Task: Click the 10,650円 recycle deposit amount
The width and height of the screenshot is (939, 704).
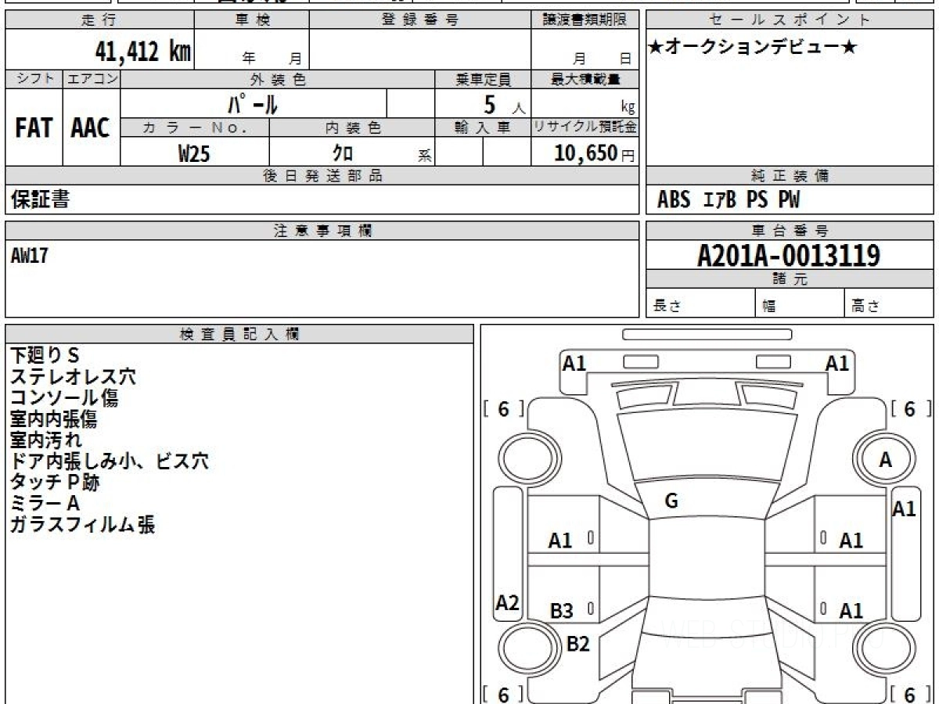Action: [x=595, y=153]
